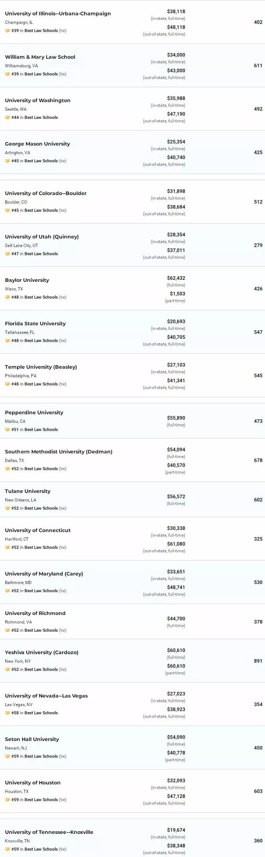Visit Temple University (Beasley) profile
The width and height of the screenshot is (265, 857).
coord(41,367)
